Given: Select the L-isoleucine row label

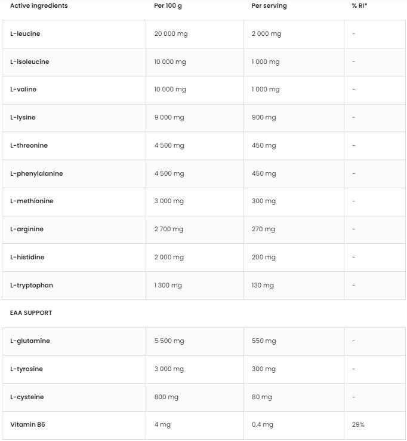Looking at the screenshot, I should [x=30, y=62].
